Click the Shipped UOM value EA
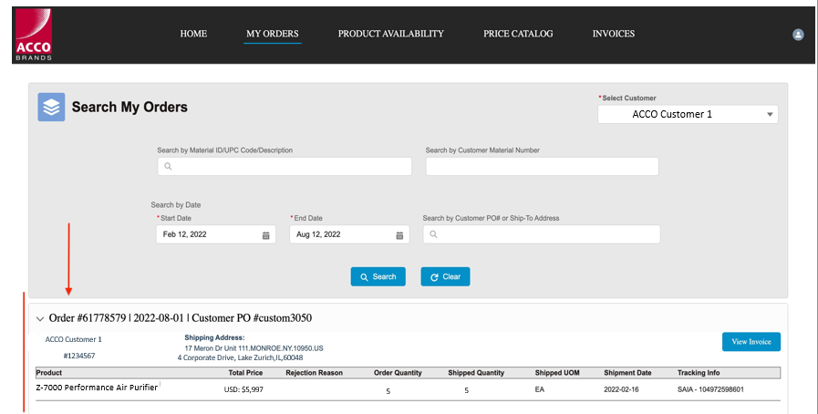 (540, 389)
